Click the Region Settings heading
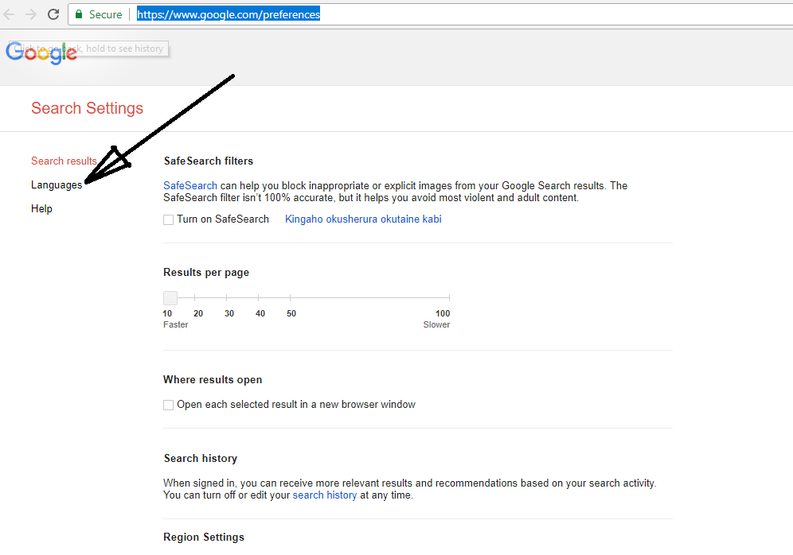This screenshot has height=555, width=793. (204, 537)
